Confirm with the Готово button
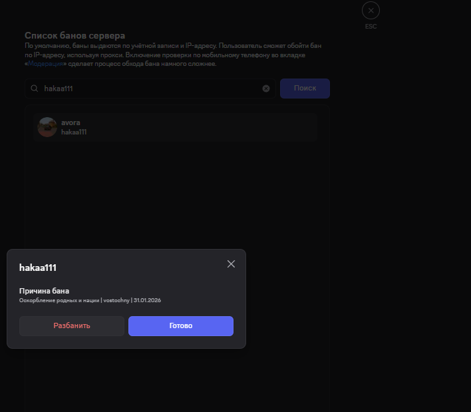 coord(180,326)
